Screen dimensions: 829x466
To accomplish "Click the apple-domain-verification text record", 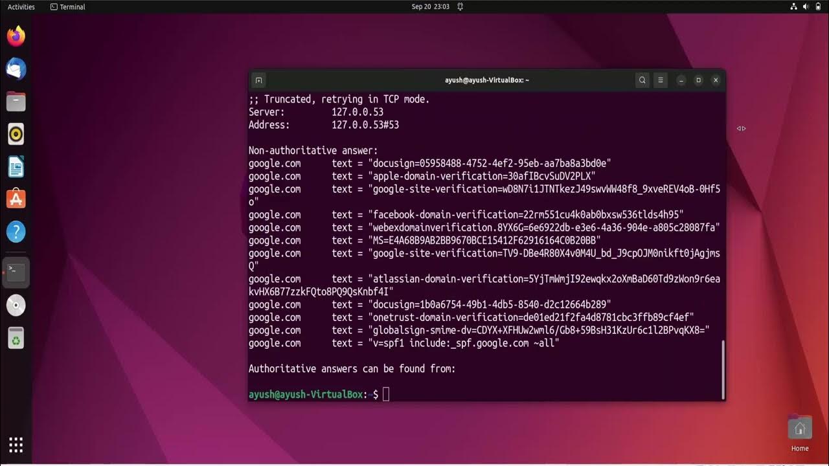I will (x=422, y=176).
